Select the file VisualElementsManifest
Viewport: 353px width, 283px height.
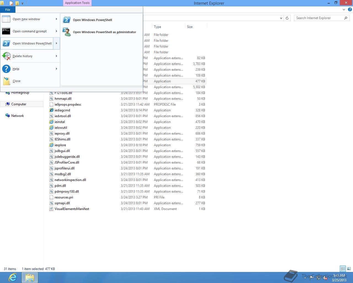[x=72, y=209]
